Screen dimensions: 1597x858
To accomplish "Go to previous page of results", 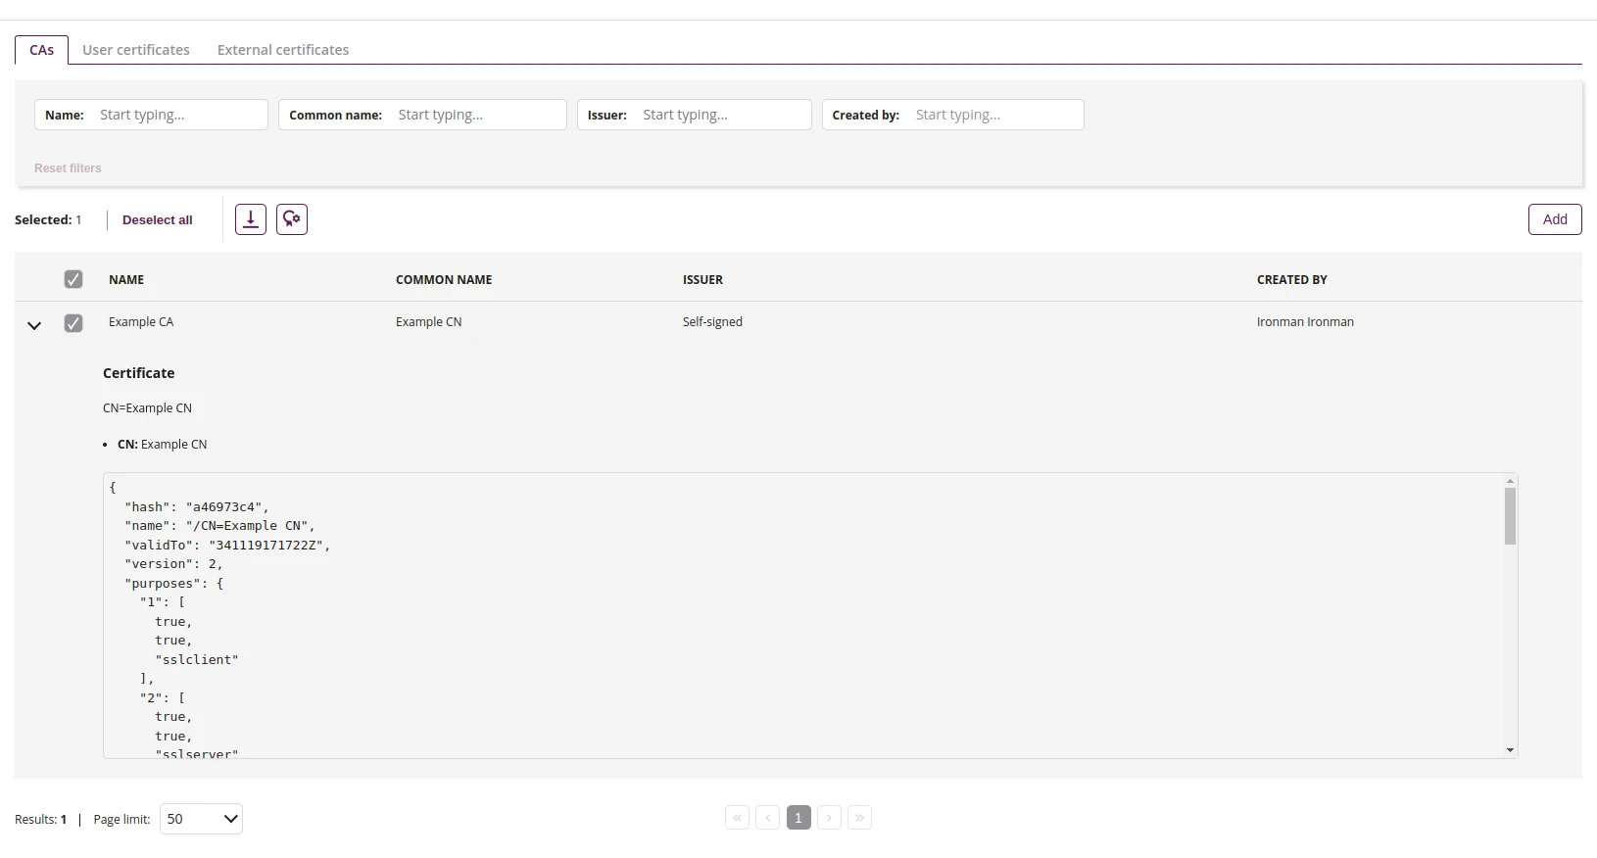I will [x=768, y=818].
